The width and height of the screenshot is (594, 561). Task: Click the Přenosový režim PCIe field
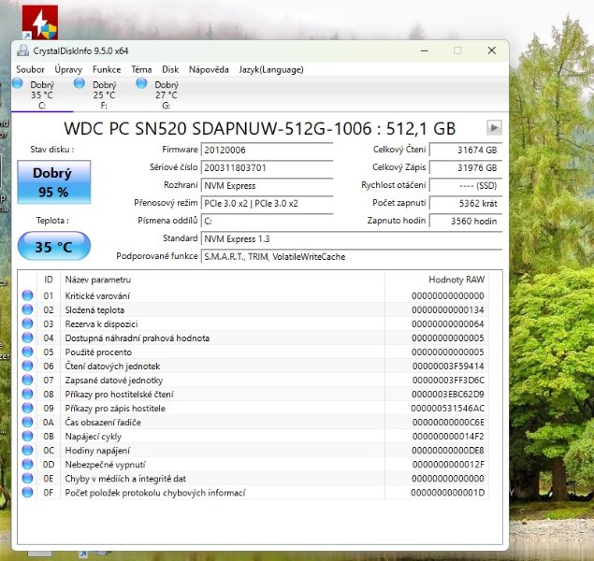tap(267, 203)
